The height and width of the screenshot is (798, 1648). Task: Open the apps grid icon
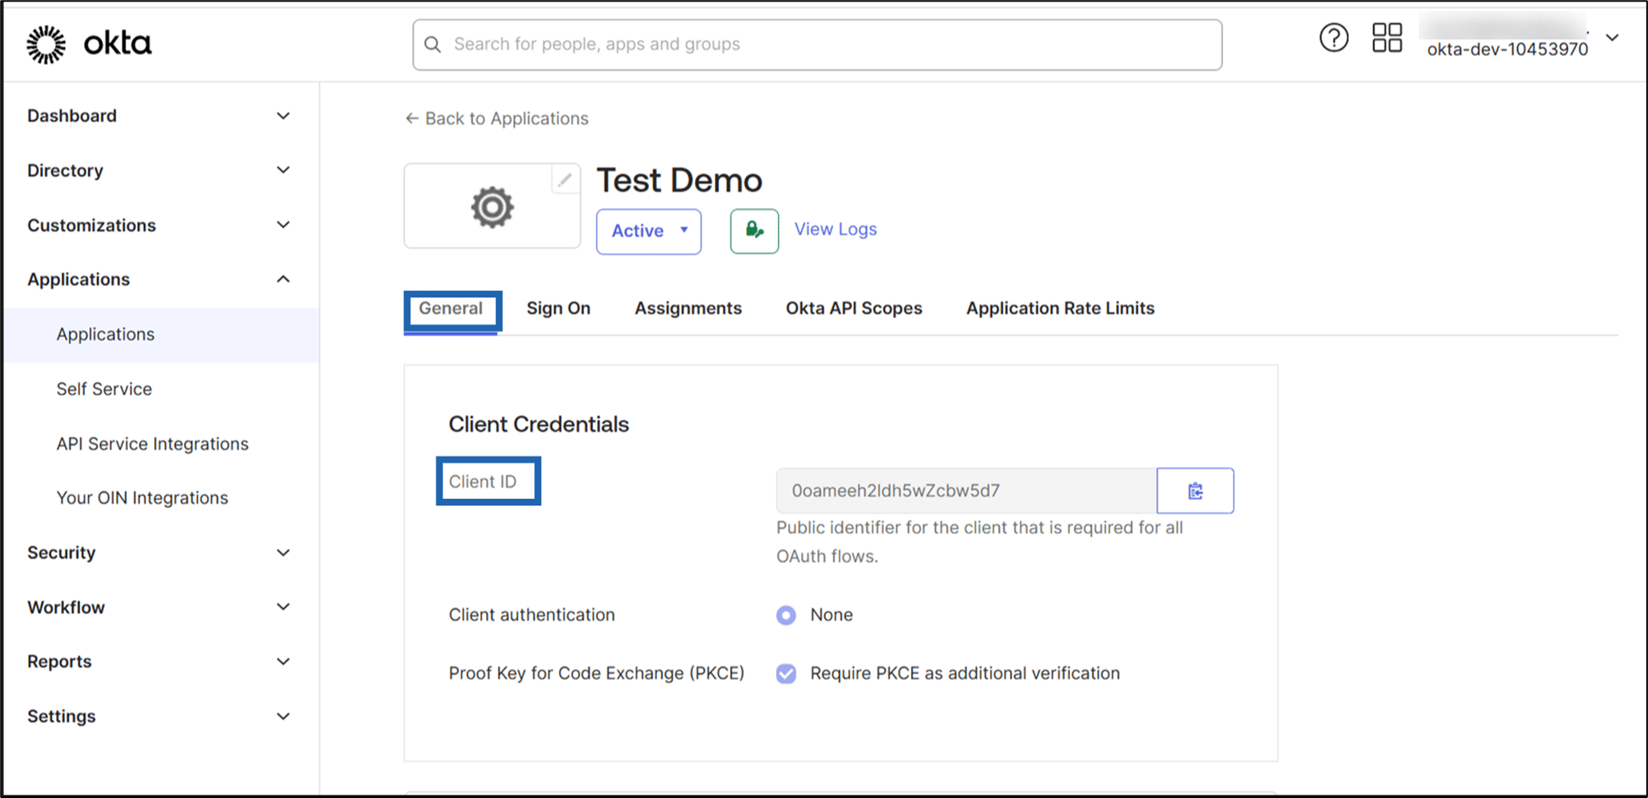coord(1386,38)
